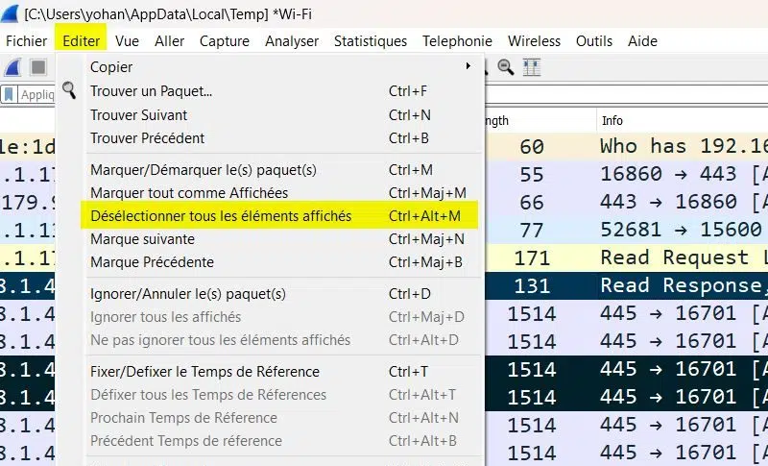Screen dimensions: 768x466
Task: Open the Analyser menu
Action: (x=292, y=41)
